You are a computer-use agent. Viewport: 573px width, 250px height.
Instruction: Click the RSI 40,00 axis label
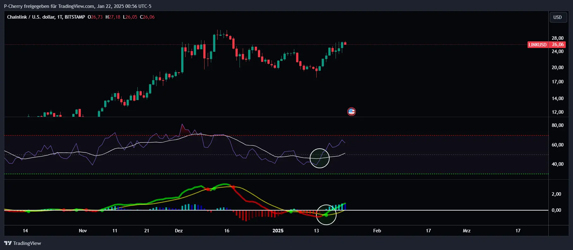(558, 164)
